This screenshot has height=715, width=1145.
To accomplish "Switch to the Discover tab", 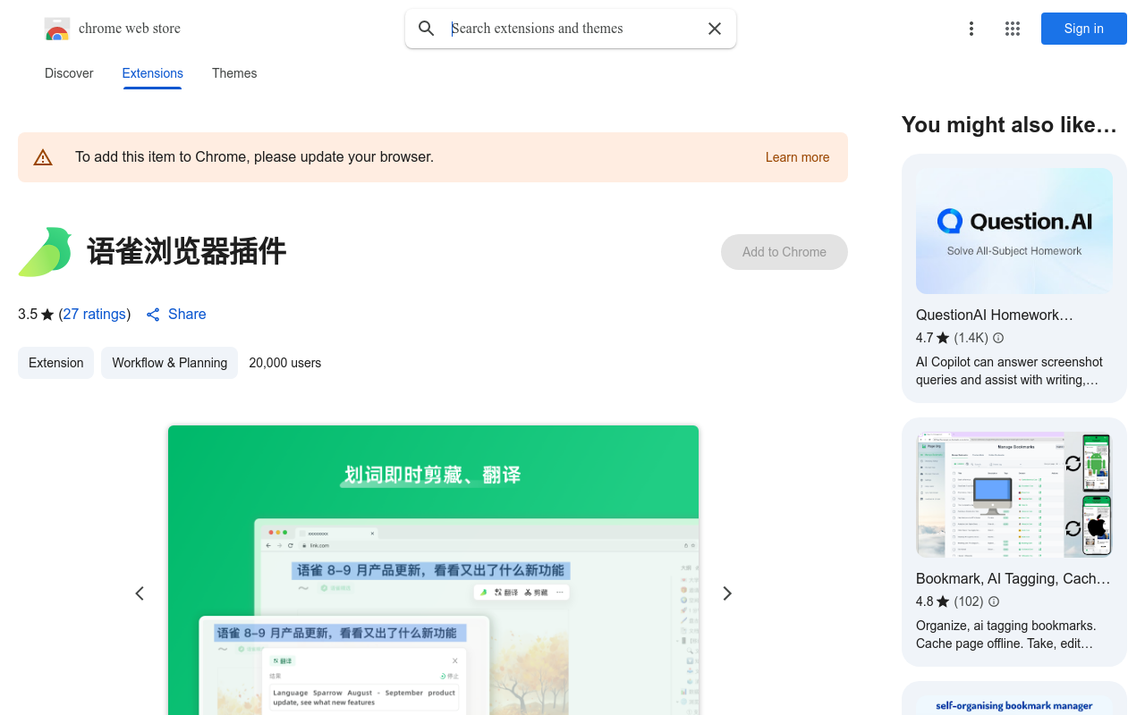I will 69,73.
